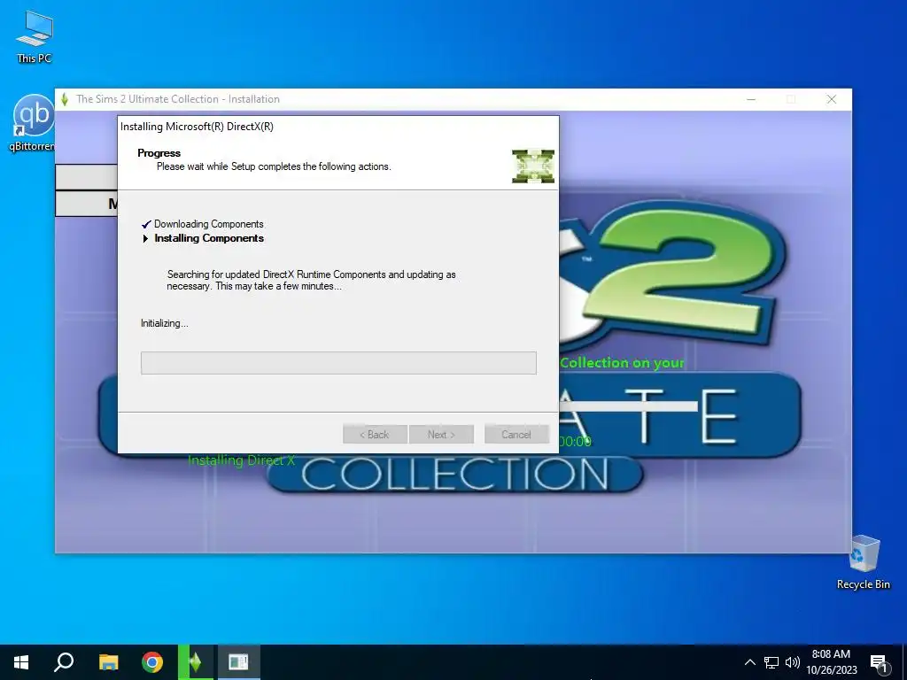Click the DirectX logo in setup header

tap(532, 166)
